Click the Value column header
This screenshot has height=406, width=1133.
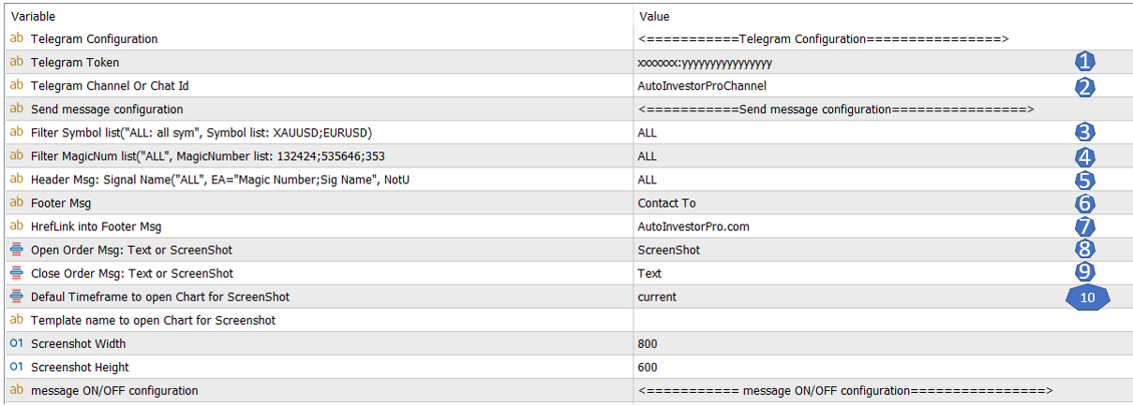coord(654,16)
